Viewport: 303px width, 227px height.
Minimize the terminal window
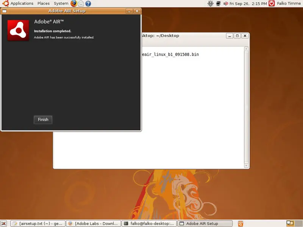pyautogui.click(x=230, y=36)
